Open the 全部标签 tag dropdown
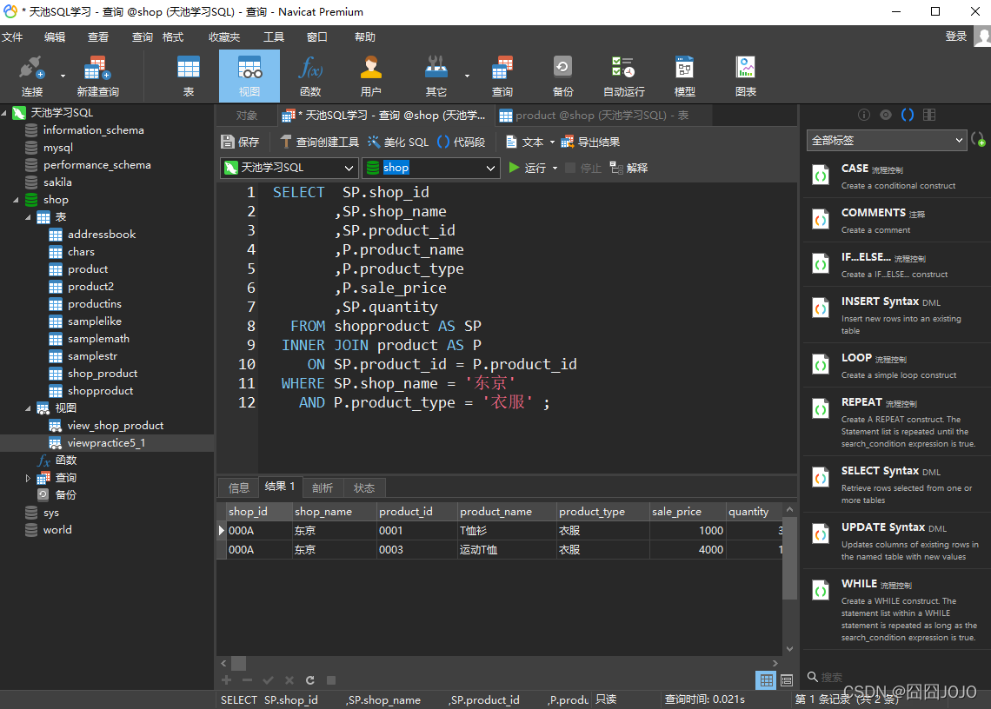Screen dimensions: 991x709 click(x=886, y=140)
